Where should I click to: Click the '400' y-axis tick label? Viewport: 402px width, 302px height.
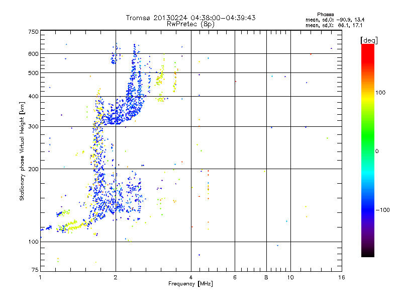coord(33,96)
